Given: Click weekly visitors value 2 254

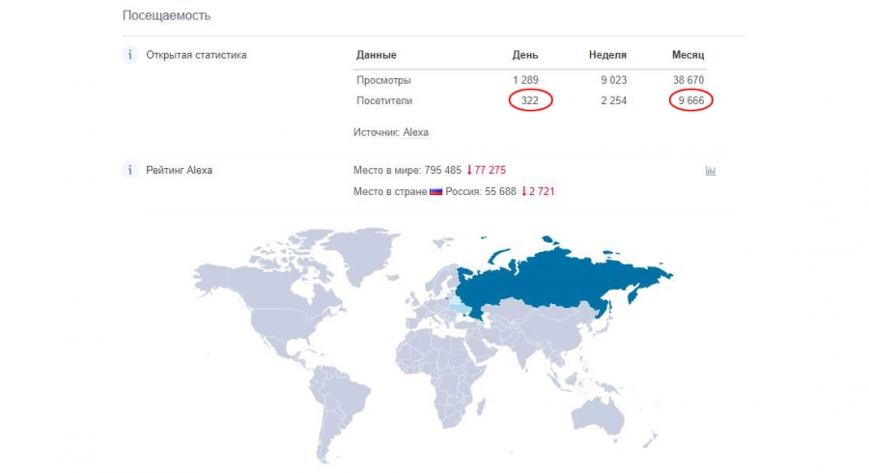Looking at the screenshot, I should point(613,100).
